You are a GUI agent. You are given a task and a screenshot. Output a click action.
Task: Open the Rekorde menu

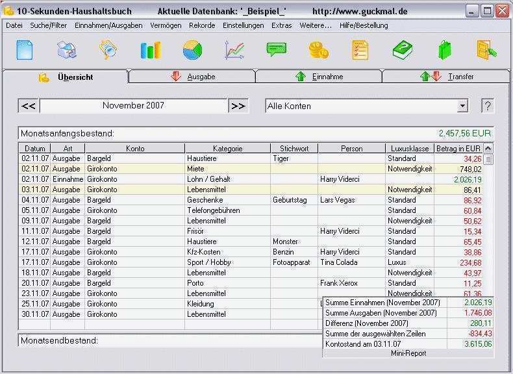(202, 25)
